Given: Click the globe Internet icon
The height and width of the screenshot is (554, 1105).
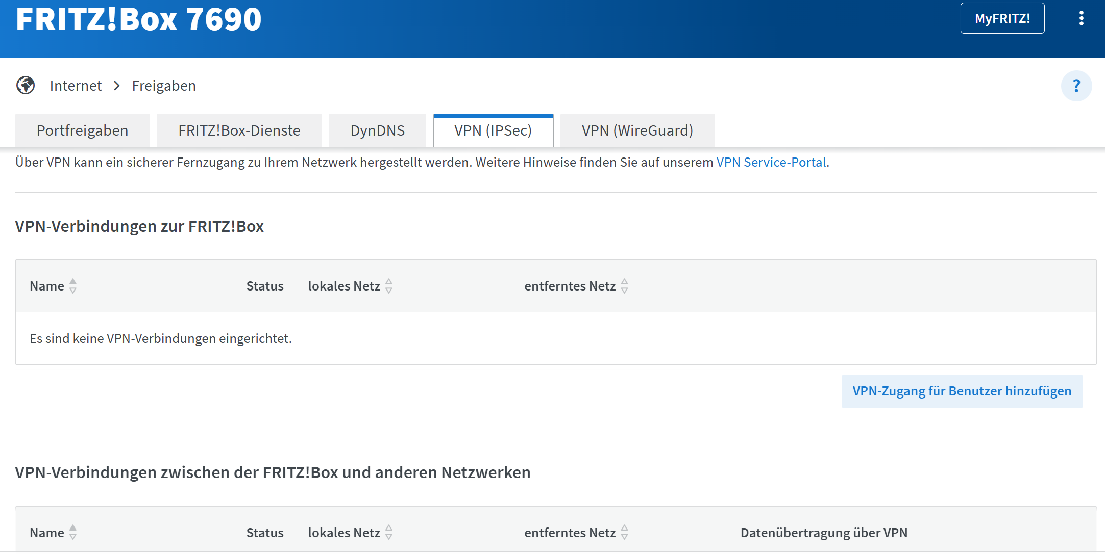Looking at the screenshot, I should point(26,86).
